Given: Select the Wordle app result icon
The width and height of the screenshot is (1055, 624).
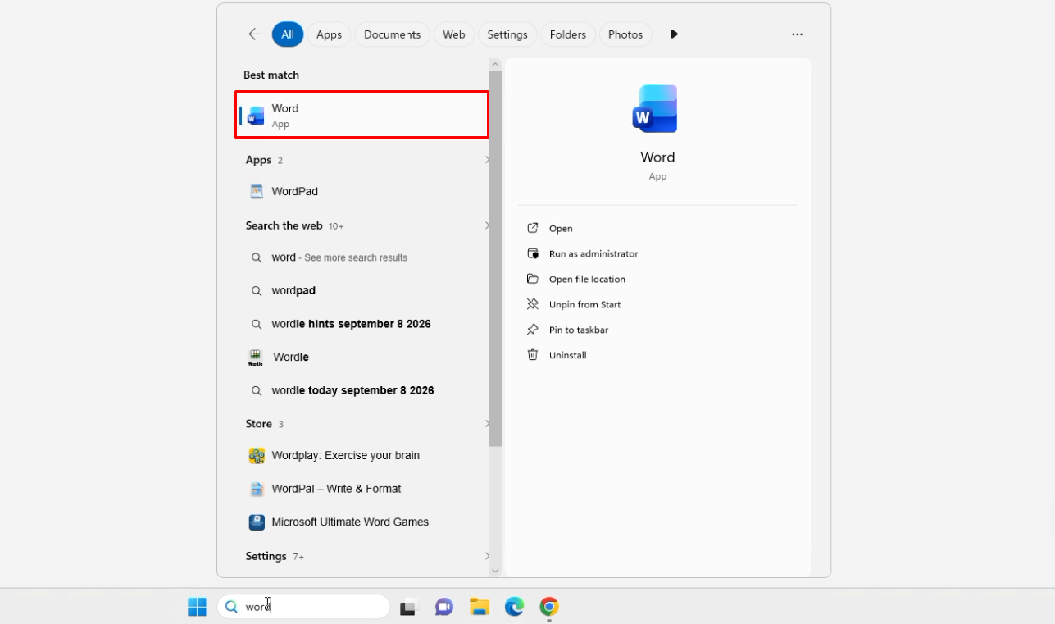Looking at the screenshot, I should [x=256, y=358].
